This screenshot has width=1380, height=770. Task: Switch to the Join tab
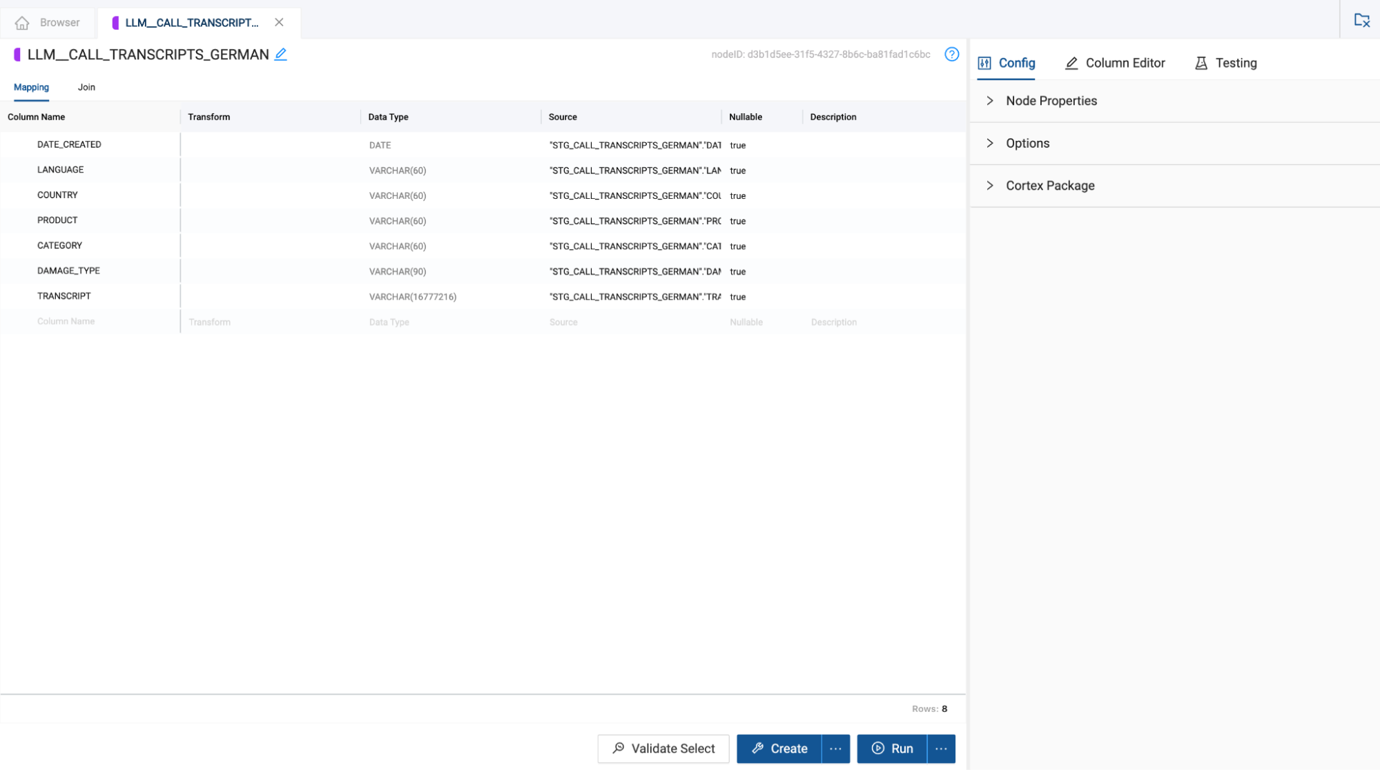pos(86,87)
